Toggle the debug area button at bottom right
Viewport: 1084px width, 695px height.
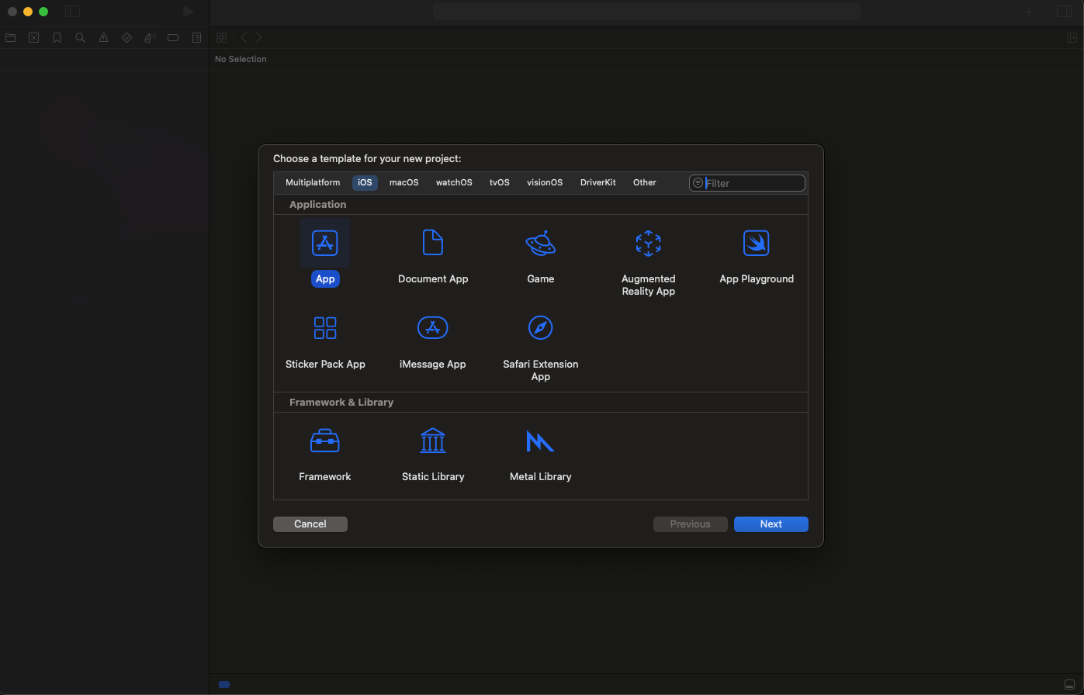coord(1070,684)
